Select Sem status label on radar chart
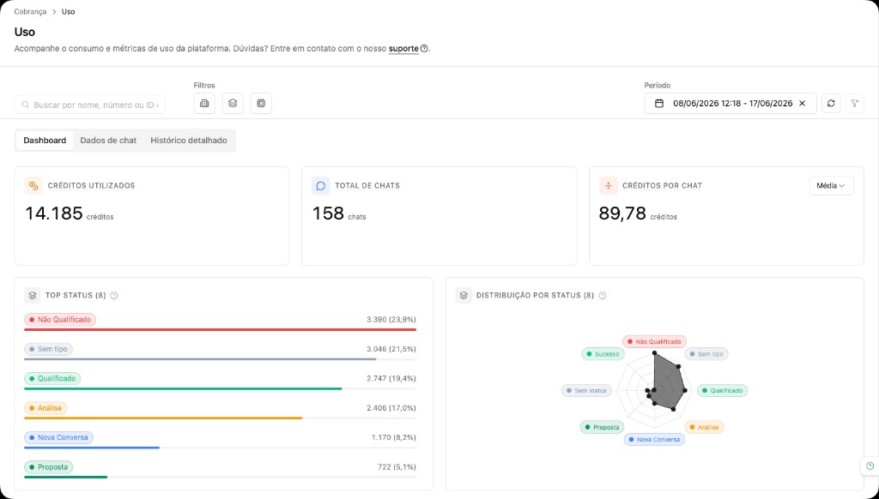Screen dimensions: 879x499 [x=586, y=390]
